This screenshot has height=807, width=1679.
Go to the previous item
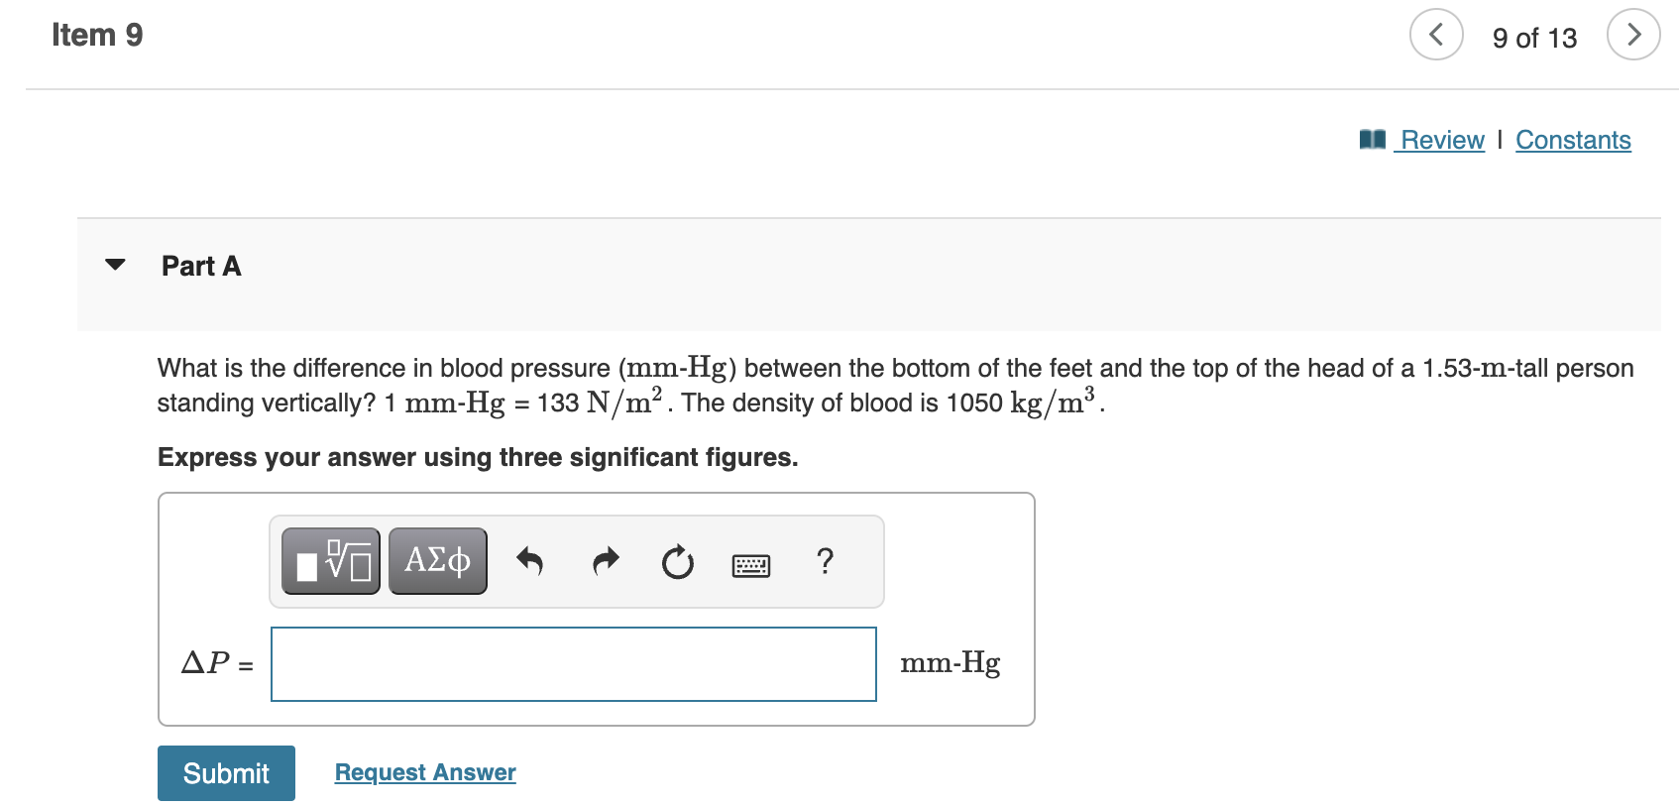tap(1436, 34)
